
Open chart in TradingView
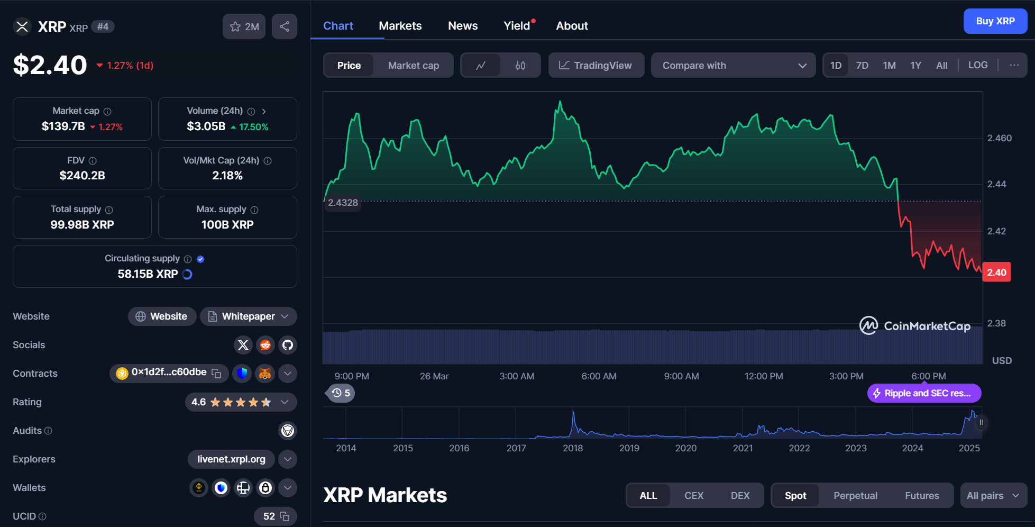coord(596,65)
